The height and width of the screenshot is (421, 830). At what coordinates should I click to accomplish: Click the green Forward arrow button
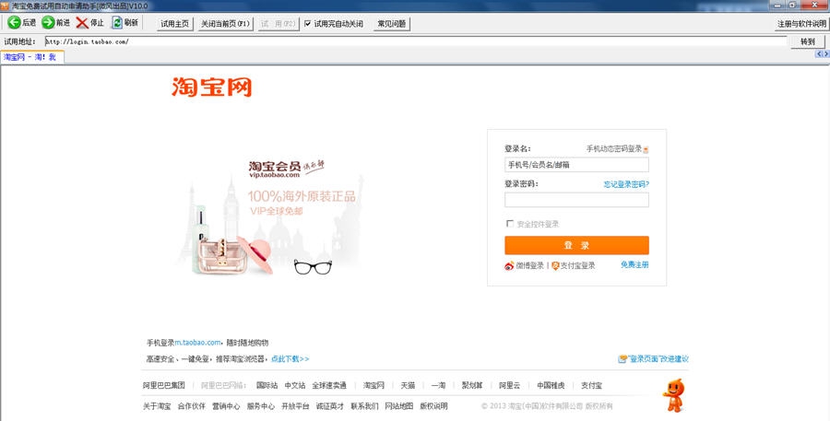click(55, 22)
